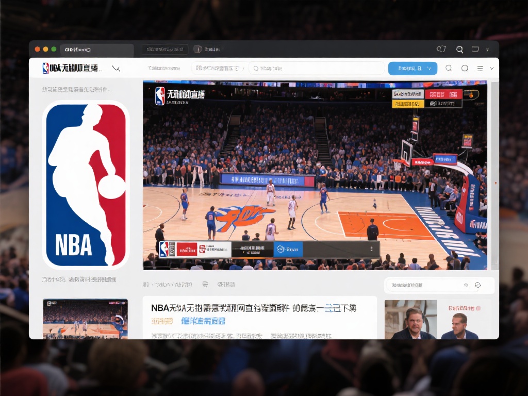The width and height of the screenshot is (528, 396).
Task: Click the round icon in the right comment box
Action: pyautogui.click(x=477, y=285)
